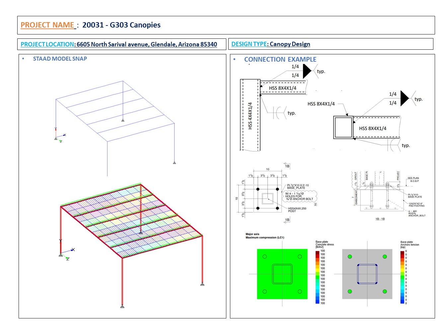
Task: Click the vertical HSS 4X4X1/4 column label
Action: [250, 116]
